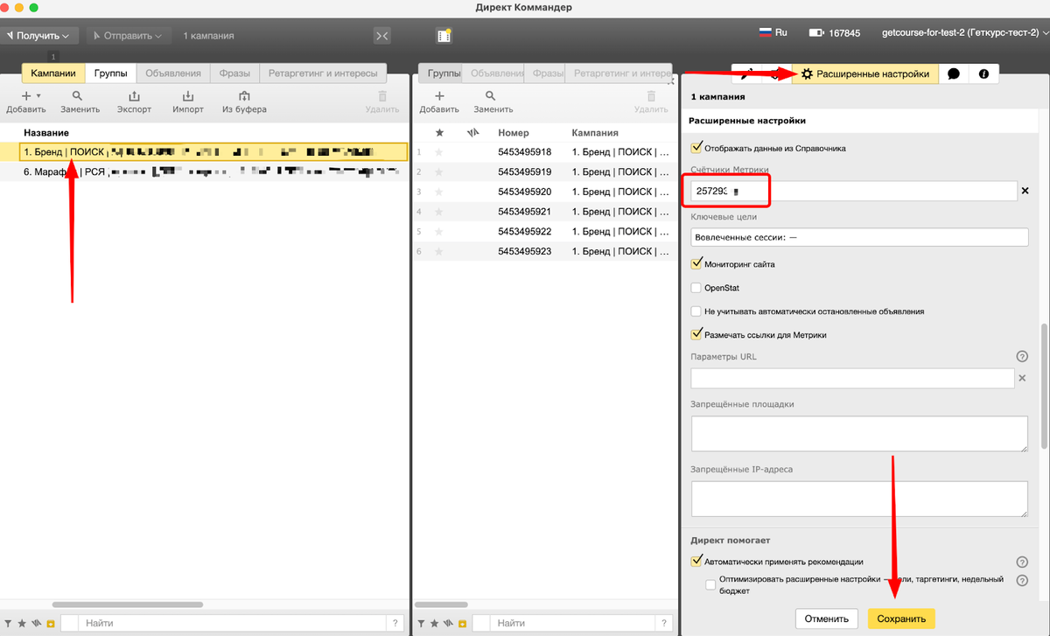Open the info tab icon
1050x636 pixels.
[x=983, y=74]
